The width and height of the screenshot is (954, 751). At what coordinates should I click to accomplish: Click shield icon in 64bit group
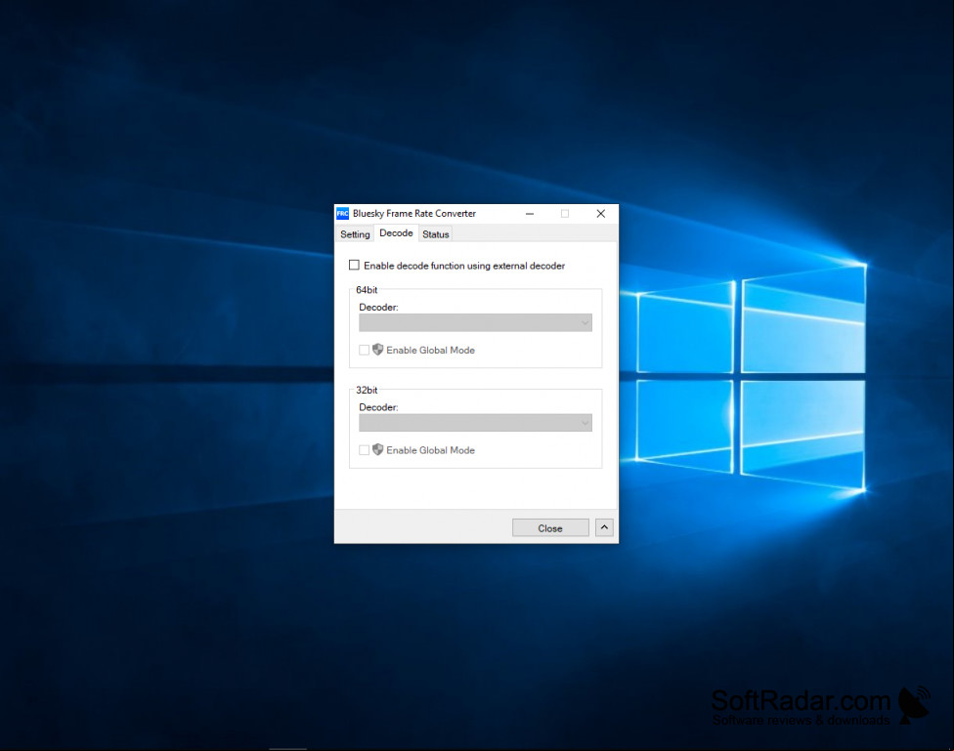click(x=378, y=349)
